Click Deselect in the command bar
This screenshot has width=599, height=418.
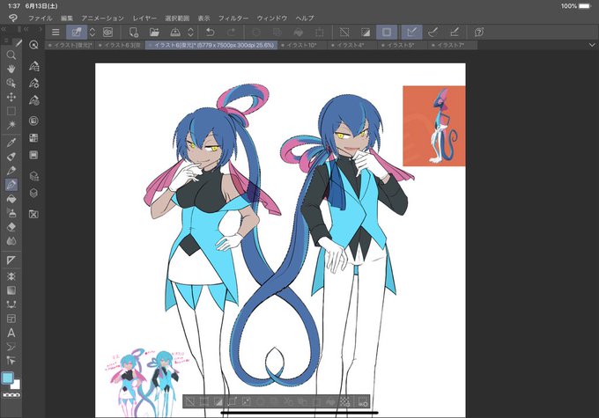click(x=344, y=32)
